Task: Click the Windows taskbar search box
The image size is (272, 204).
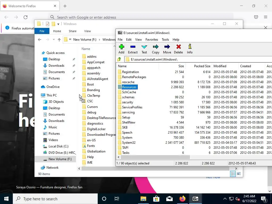Action: pyautogui.click(x=55, y=199)
